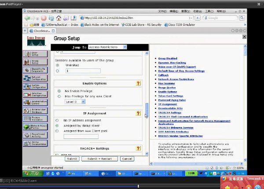Open Black Holes on the Internet bookmark
This screenshot has width=264, height=189.
click(100, 25)
